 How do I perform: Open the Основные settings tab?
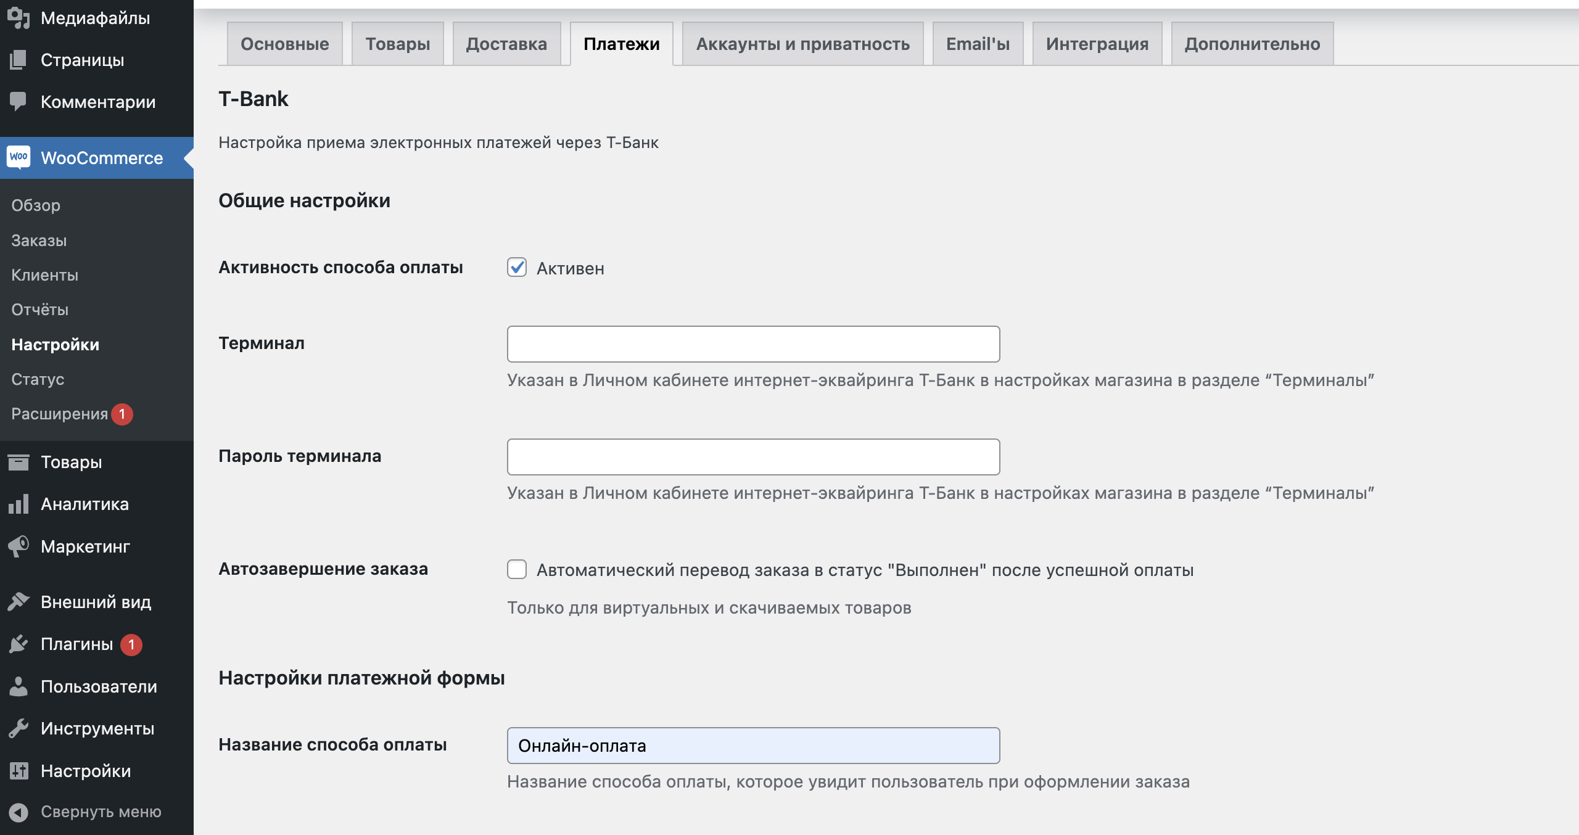[x=285, y=44]
